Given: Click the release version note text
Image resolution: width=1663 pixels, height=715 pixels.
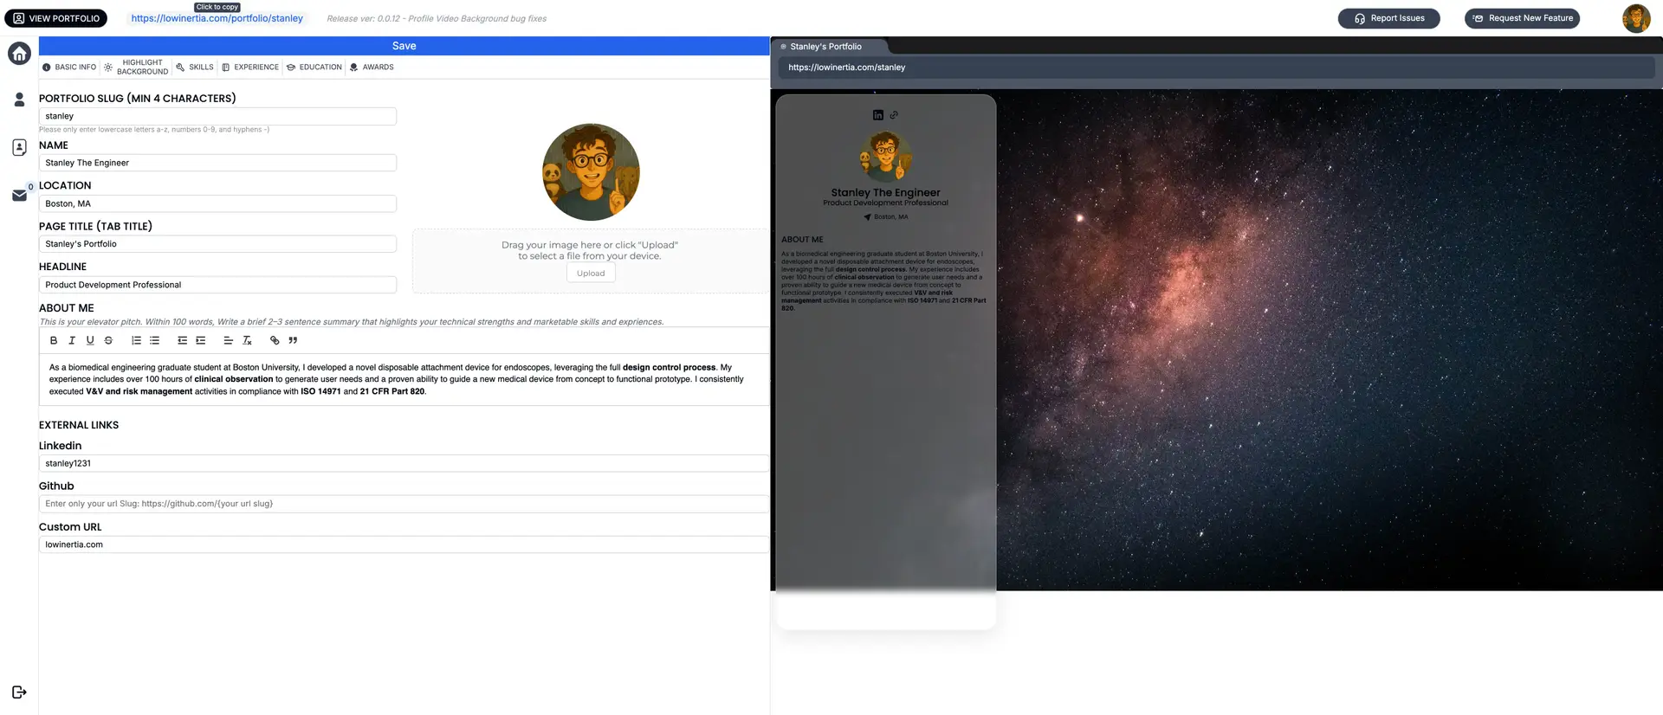Looking at the screenshot, I should point(437,18).
